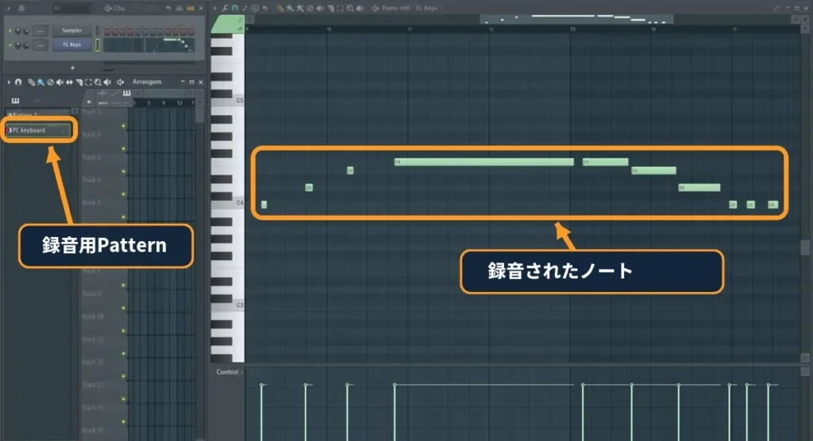Open the Control event type dropdown
Screen dimensions: 813x441
pos(229,372)
